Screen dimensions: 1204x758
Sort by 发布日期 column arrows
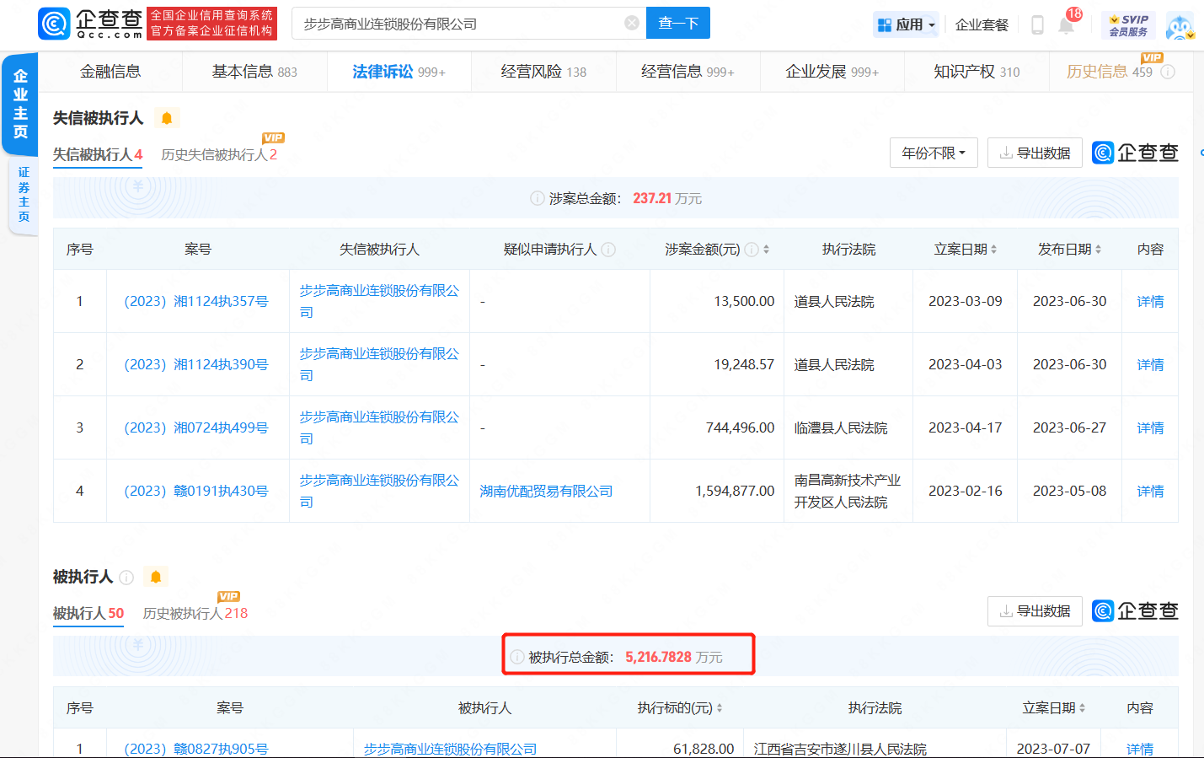coord(1098,250)
